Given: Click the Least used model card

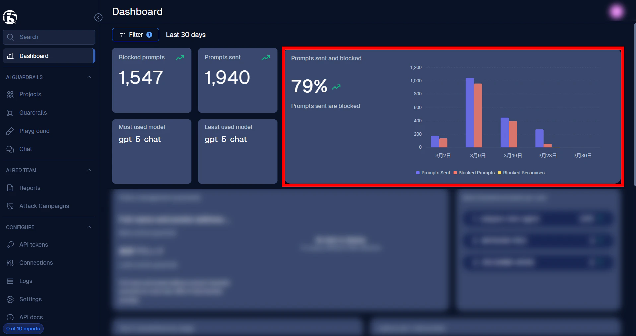Looking at the screenshot, I should point(238,151).
